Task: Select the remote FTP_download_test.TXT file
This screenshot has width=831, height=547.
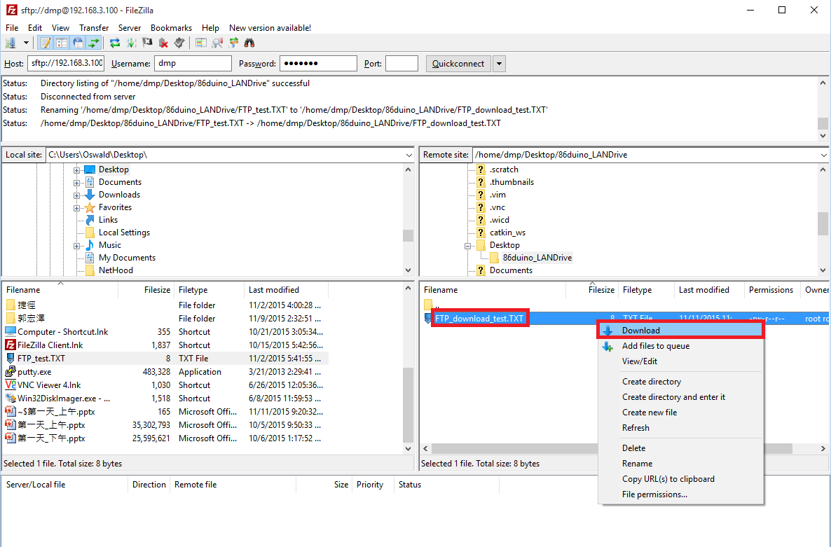Action: pos(479,318)
